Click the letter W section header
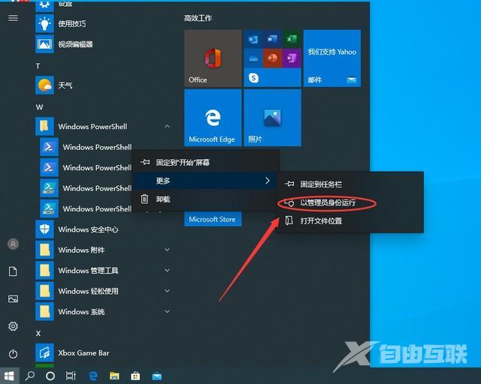This screenshot has width=481, height=384. click(x=39, y=107)
